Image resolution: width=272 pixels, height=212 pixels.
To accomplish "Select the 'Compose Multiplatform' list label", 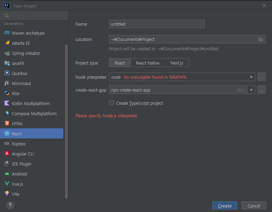I will [x=34, y=113].
